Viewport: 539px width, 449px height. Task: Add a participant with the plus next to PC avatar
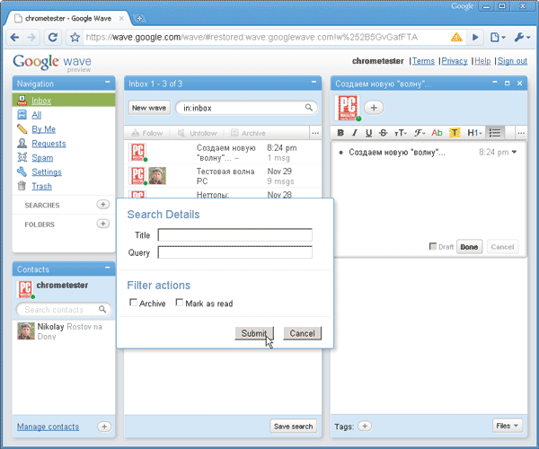pos(374,108)
